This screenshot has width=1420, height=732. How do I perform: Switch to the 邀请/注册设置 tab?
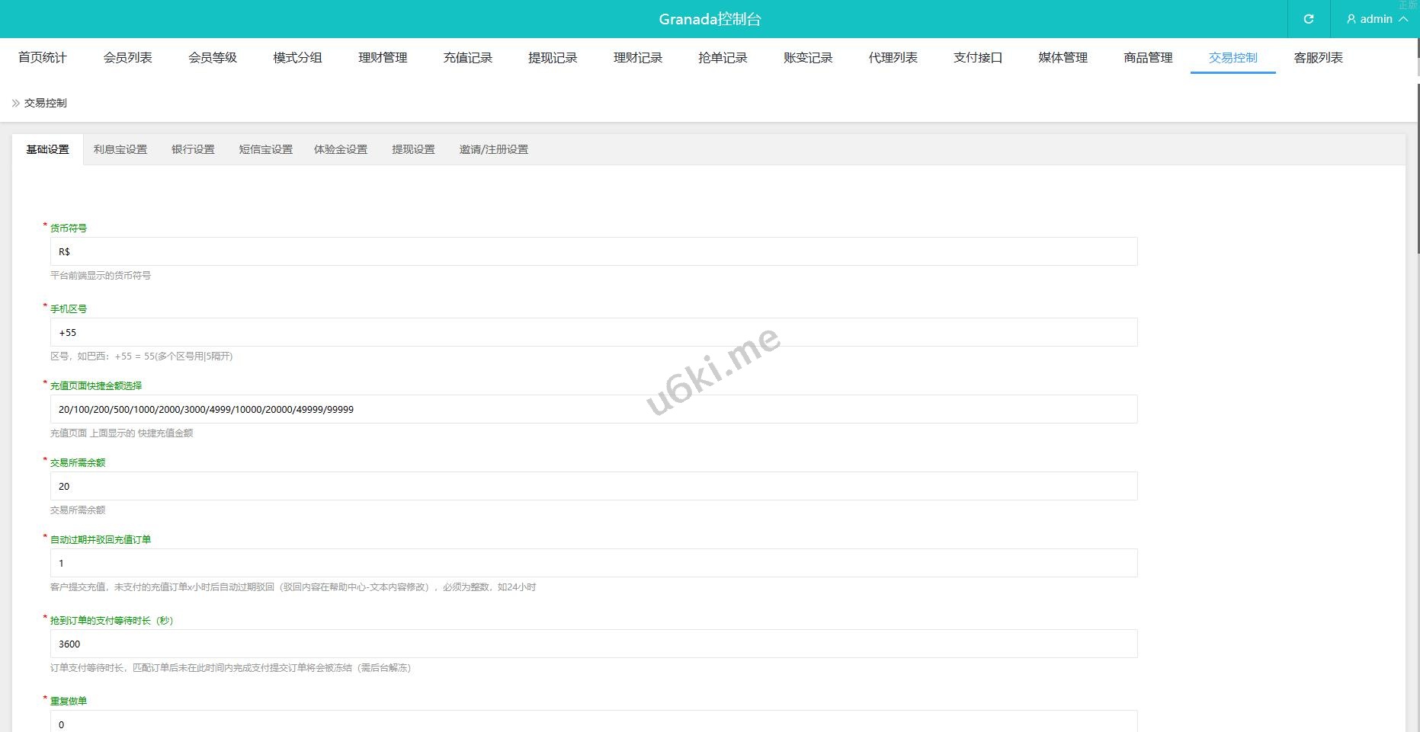coord(493,149)
